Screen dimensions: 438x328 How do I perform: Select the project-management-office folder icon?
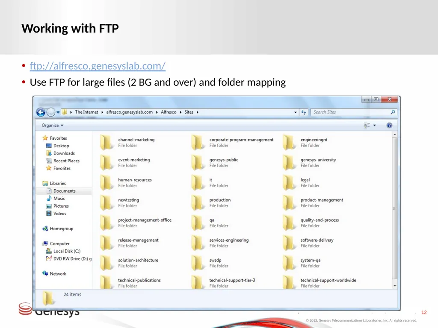pyautogui.click(x=107, y=223)
